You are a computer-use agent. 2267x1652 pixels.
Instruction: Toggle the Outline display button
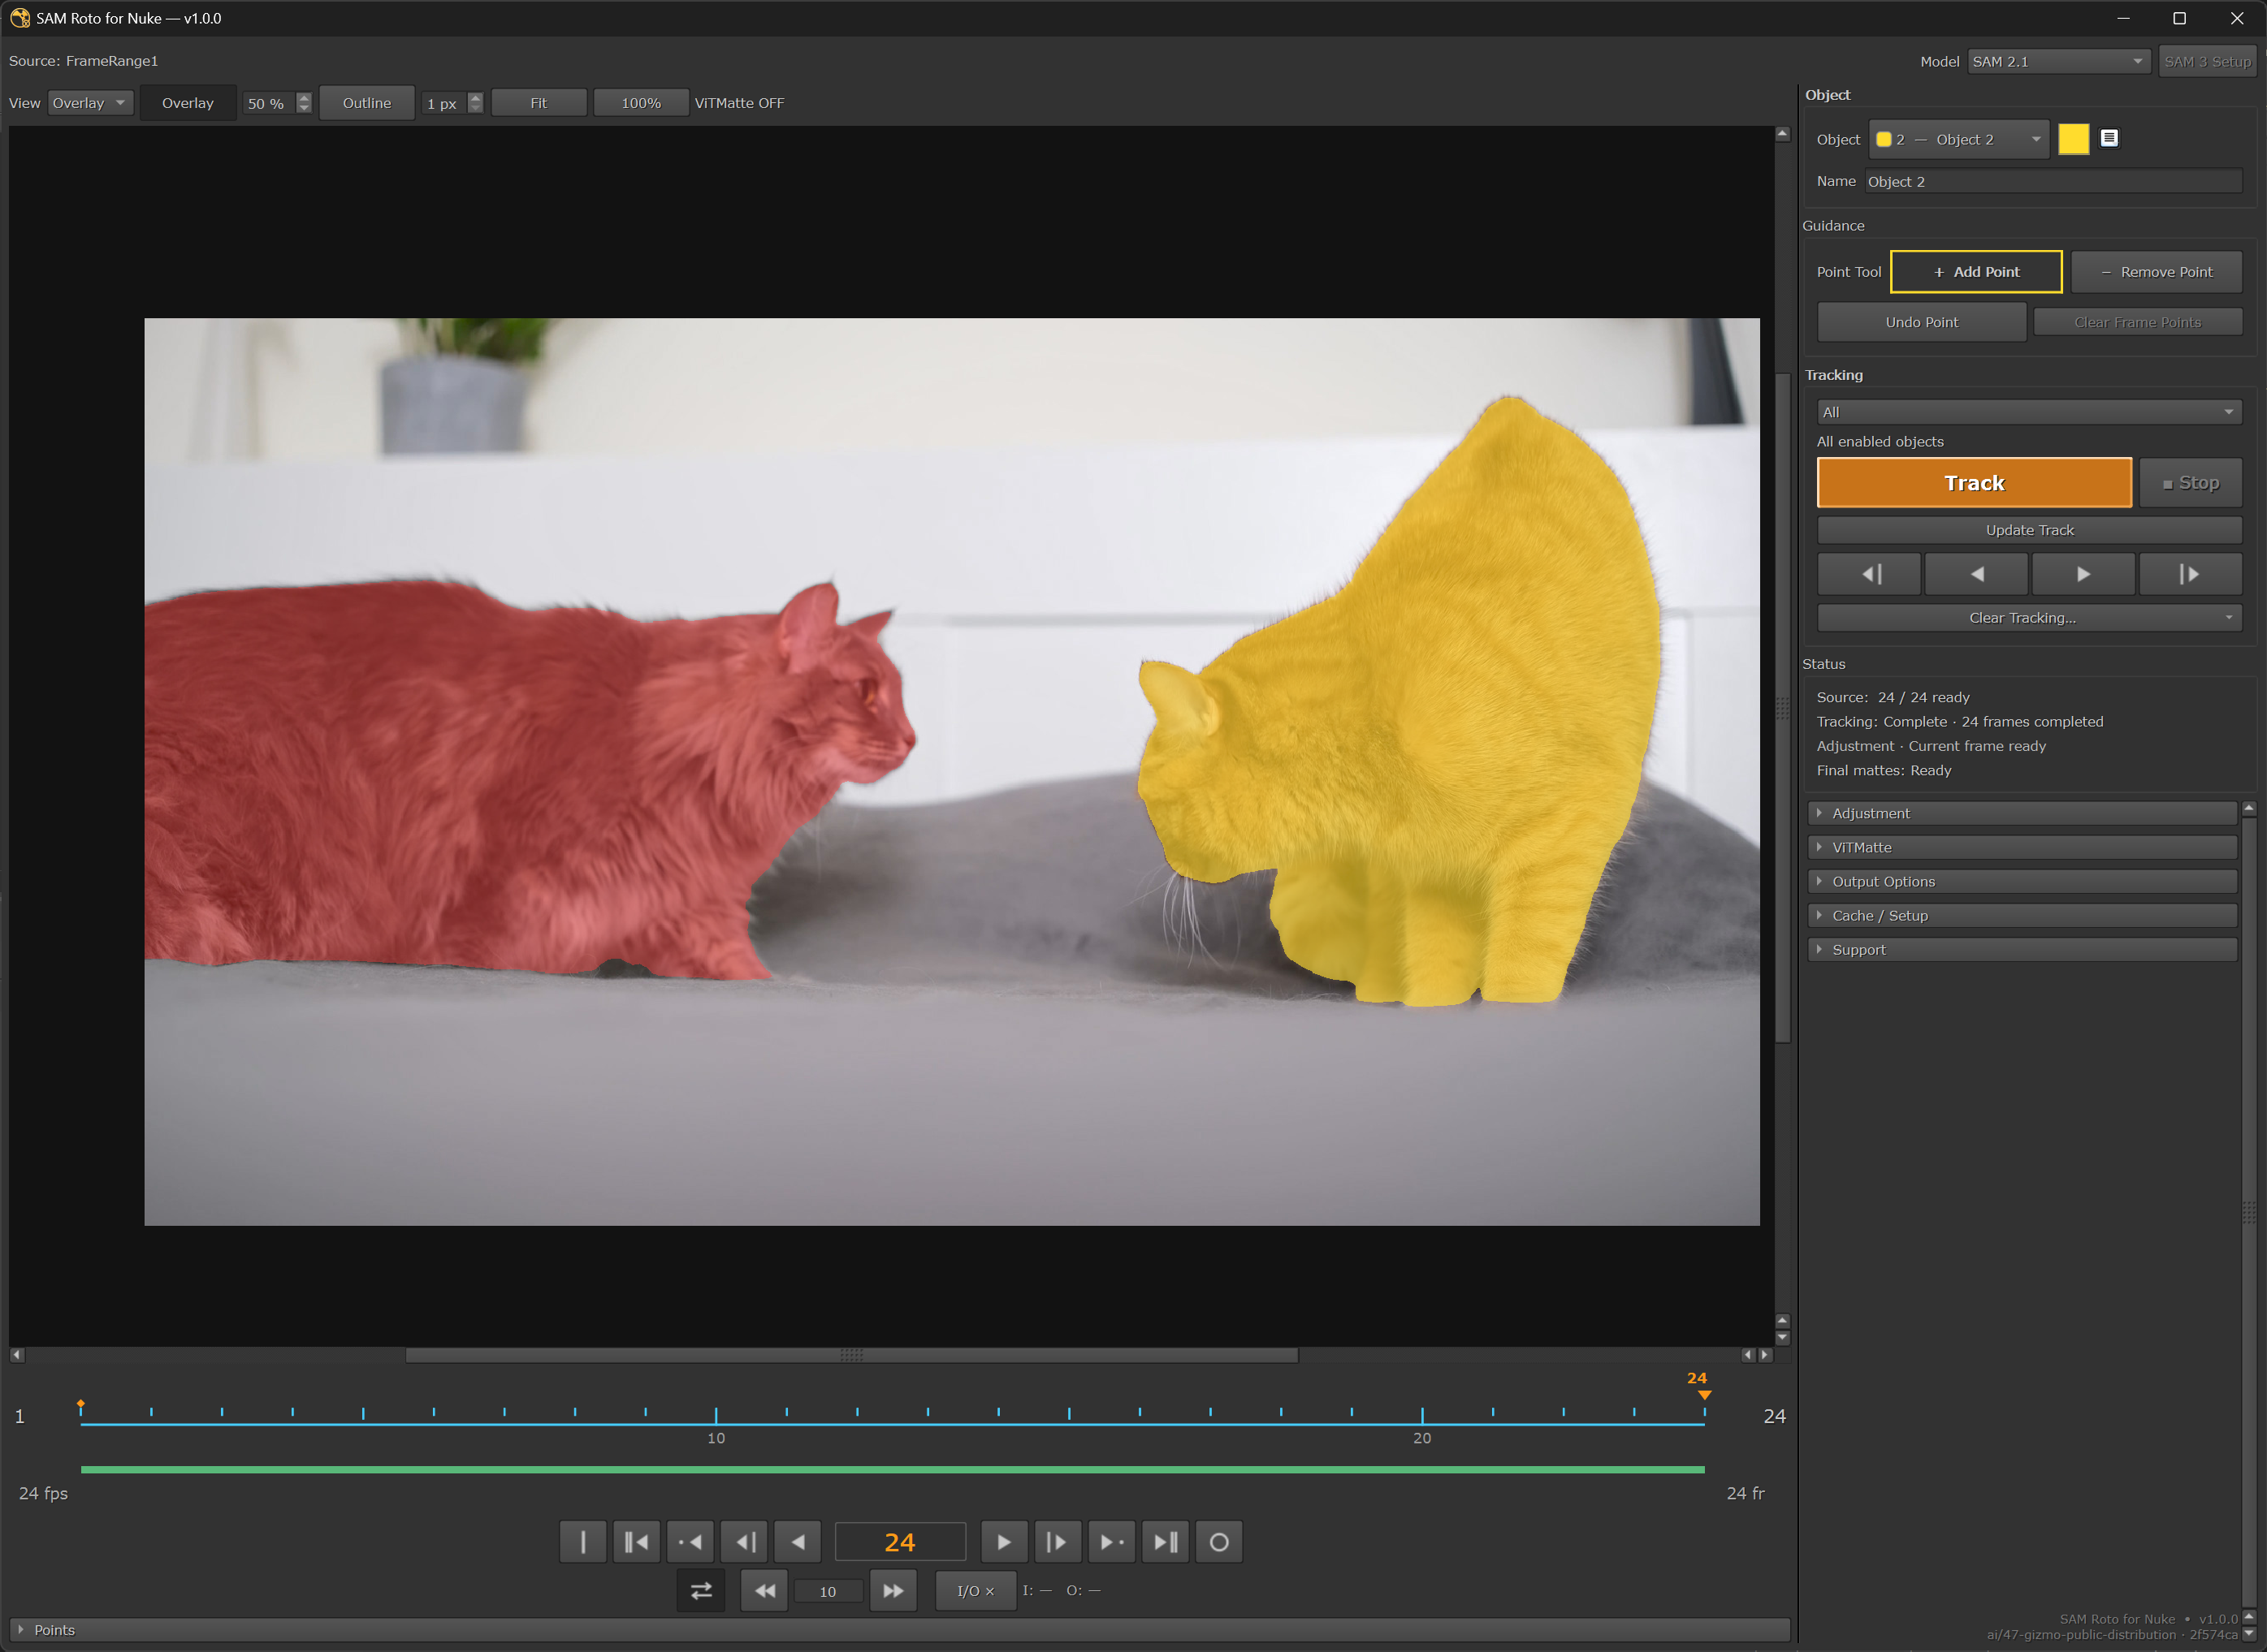[x=367, y=103]
